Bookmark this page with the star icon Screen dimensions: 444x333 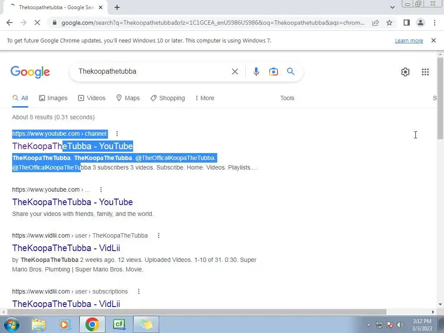(389, 23)
